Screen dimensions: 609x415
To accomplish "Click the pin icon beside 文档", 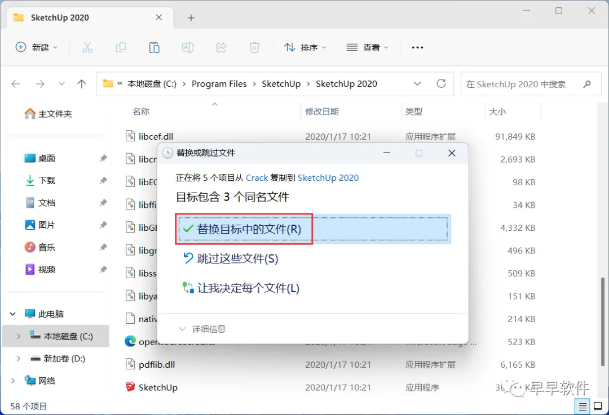I will pyautogui.click(x=103, y=203).
